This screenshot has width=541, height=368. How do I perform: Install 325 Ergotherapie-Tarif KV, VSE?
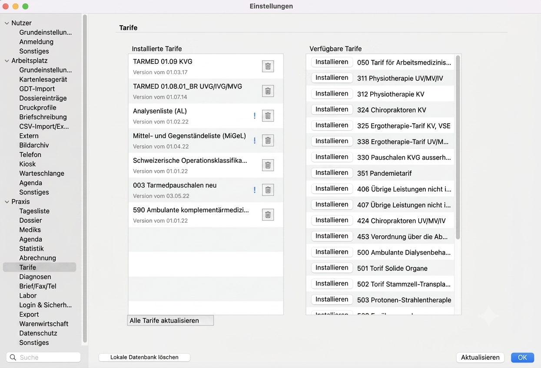pyautogui.click(x=332, y=125)
